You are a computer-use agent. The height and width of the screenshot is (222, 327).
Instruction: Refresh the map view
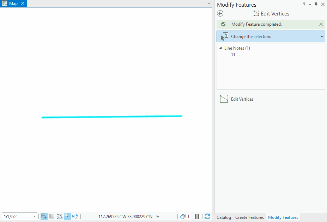coord(207,216)
